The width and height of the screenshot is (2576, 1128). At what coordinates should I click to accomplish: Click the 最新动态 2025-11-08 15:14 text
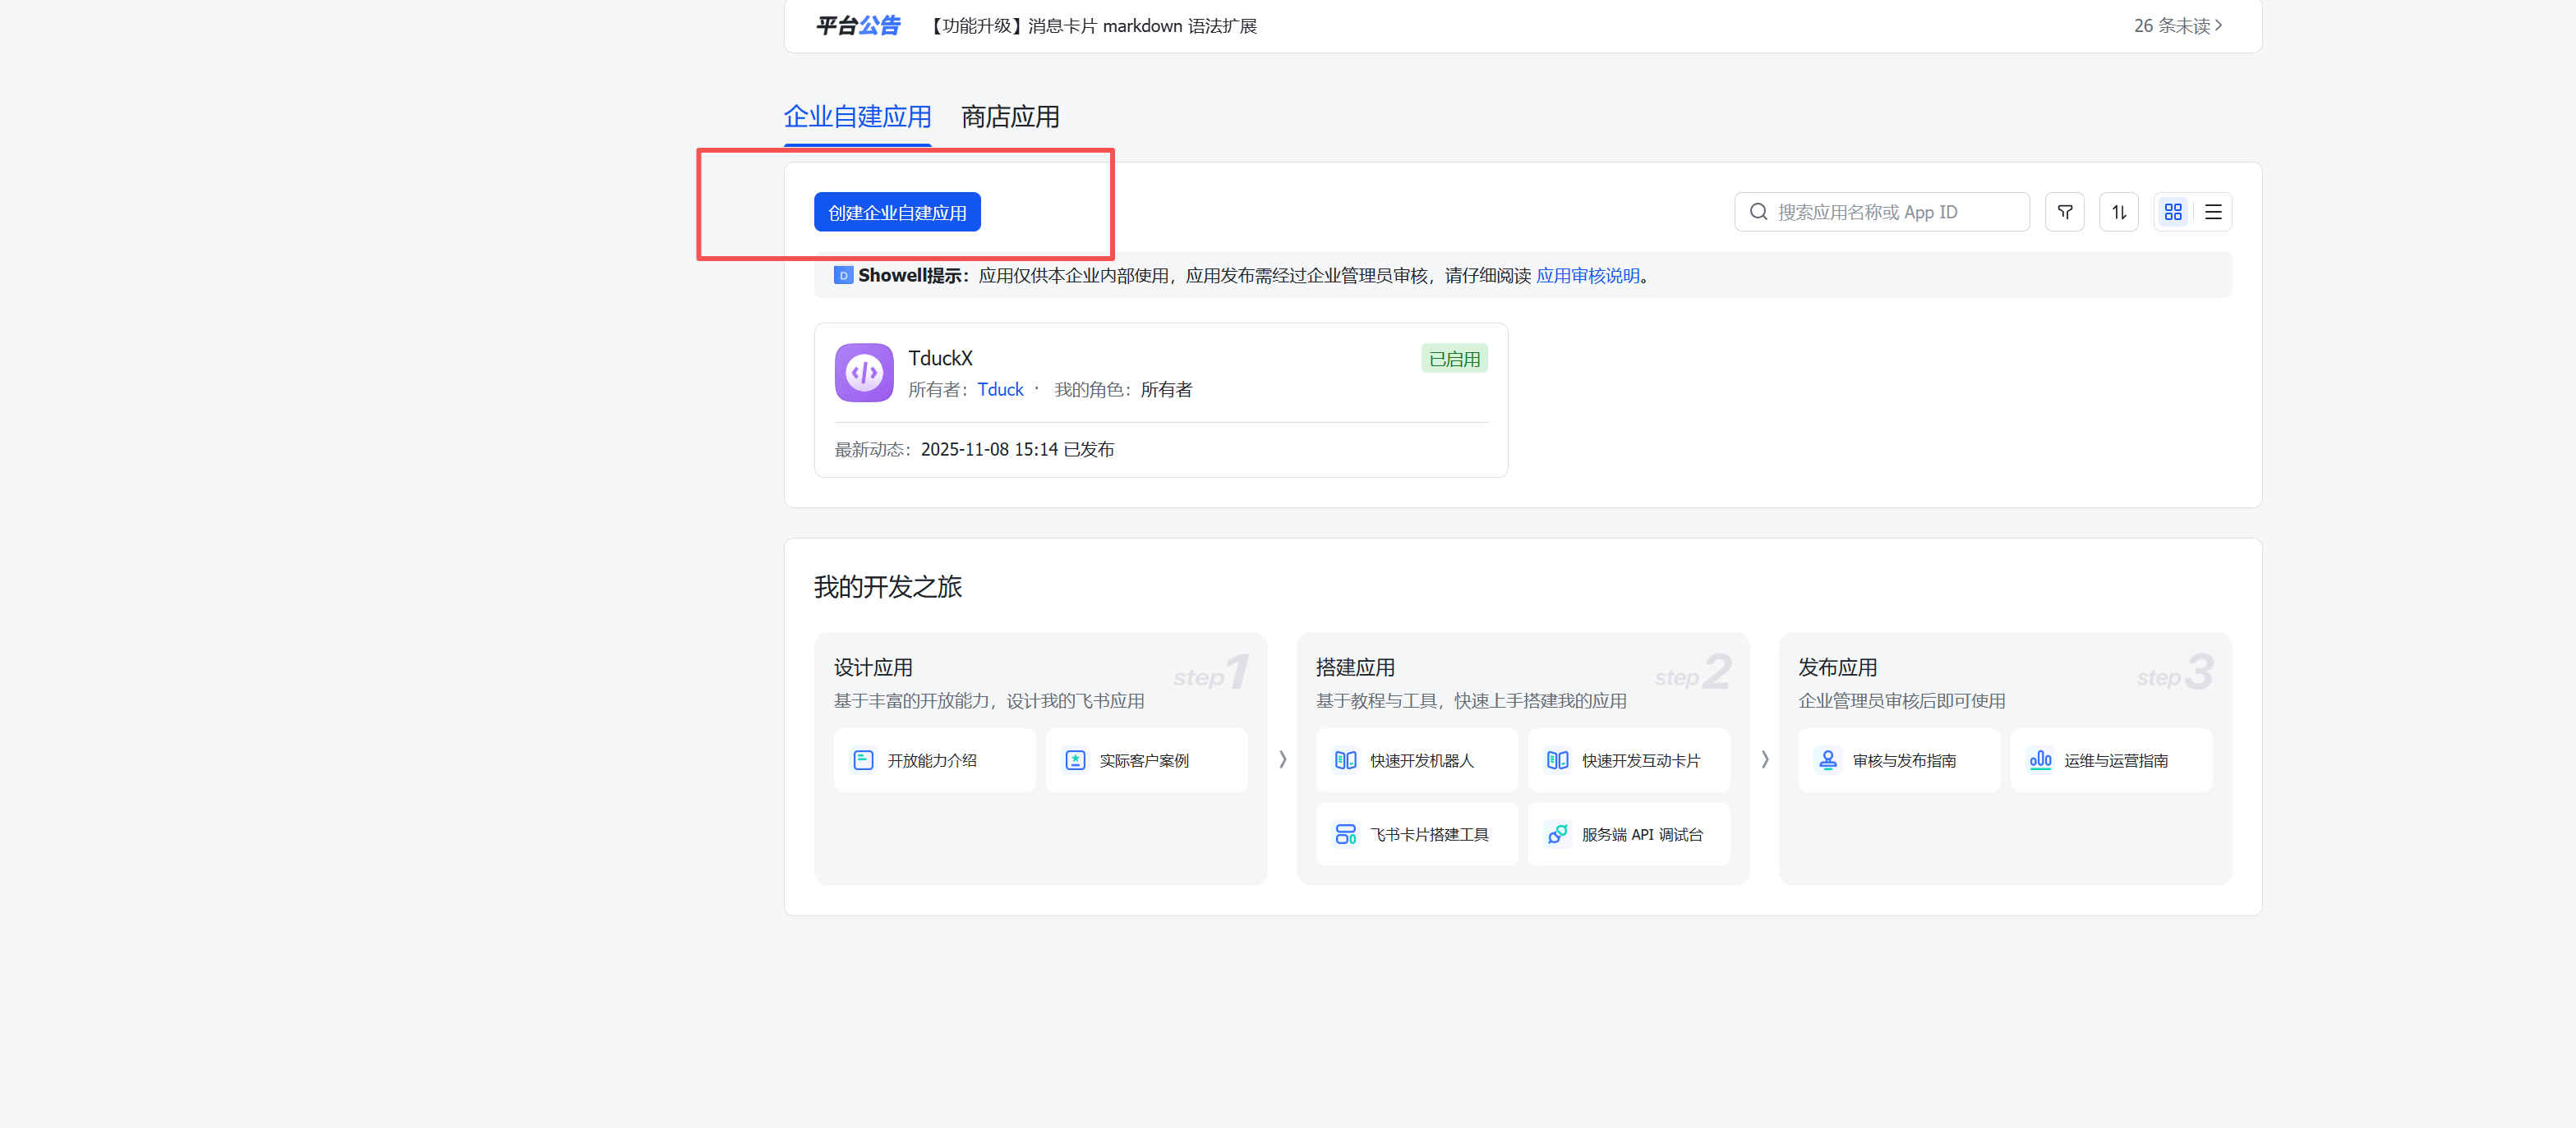[974, 450]
